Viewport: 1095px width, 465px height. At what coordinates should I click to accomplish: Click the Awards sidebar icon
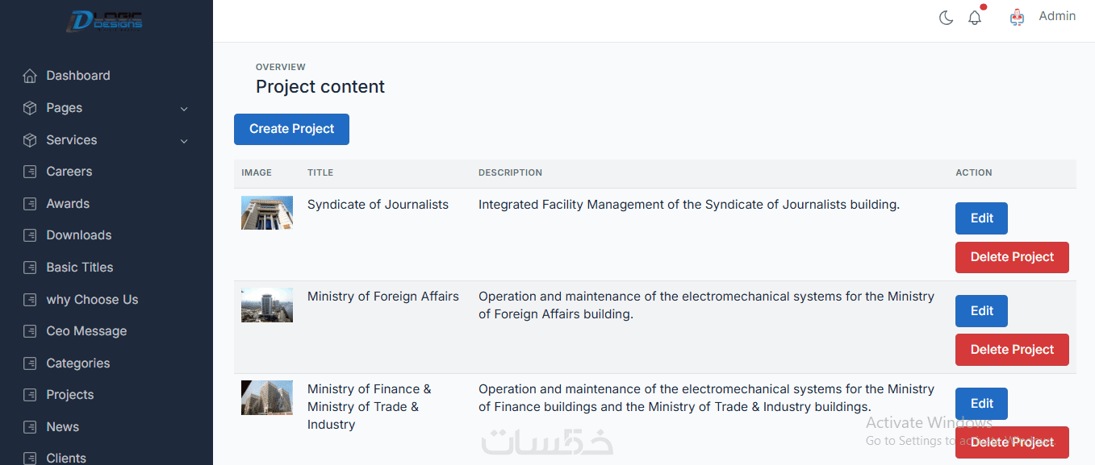(30, 204)
